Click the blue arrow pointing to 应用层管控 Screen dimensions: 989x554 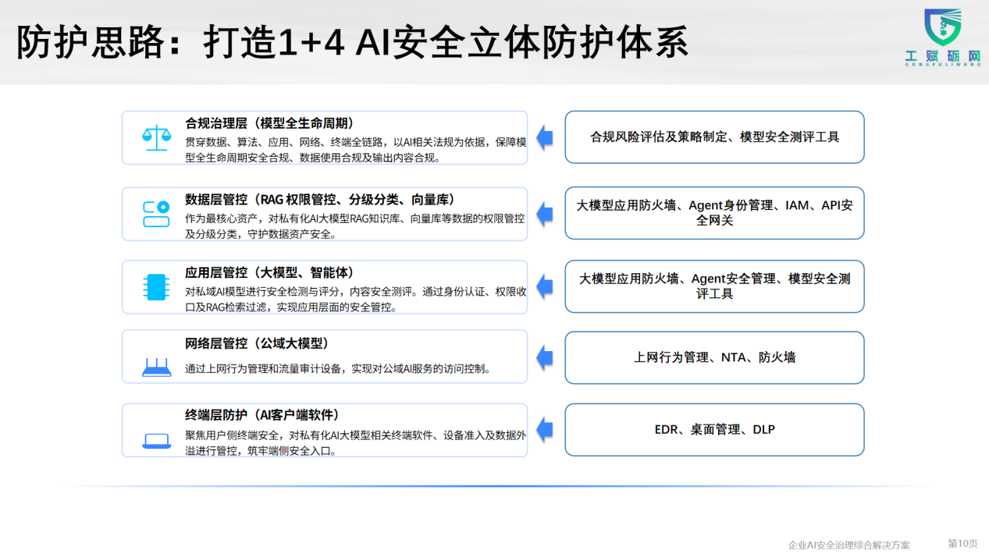(545, 286)
